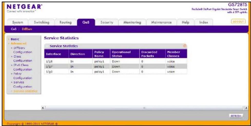Image resolution: width=251 pixels, height=126 pixels.
Task: Click the Discarded Packets column header
Action: pyautogui.click(x=152, y=54)
